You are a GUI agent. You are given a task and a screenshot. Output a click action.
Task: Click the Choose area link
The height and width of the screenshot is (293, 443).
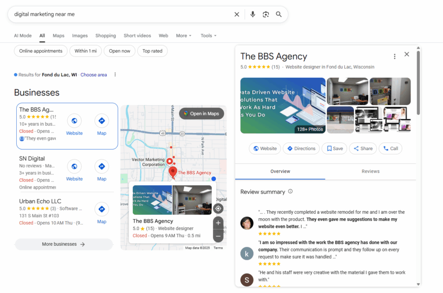click(94, 75)
